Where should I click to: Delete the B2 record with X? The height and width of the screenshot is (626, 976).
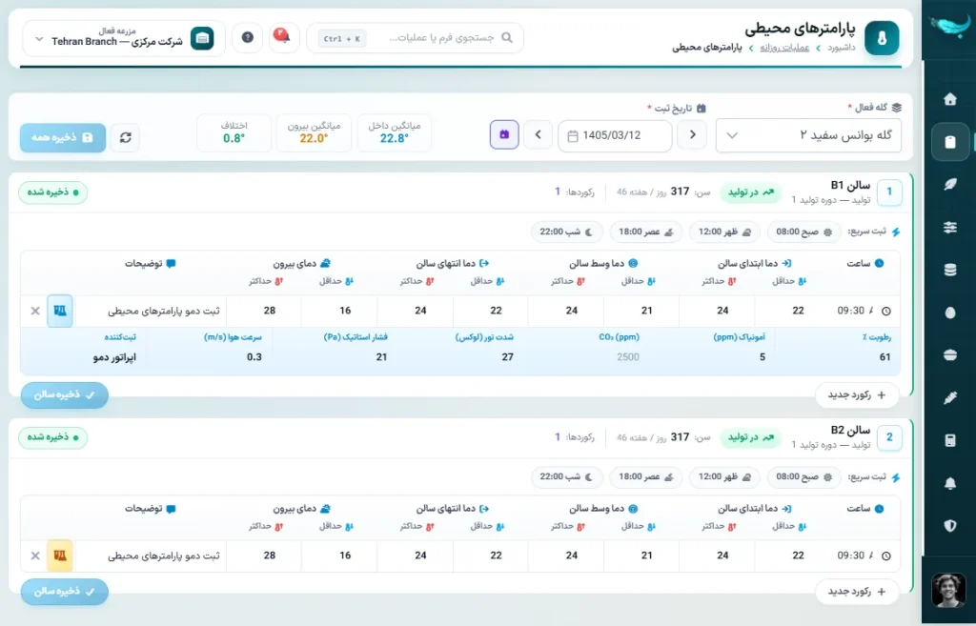click(35, 555)
